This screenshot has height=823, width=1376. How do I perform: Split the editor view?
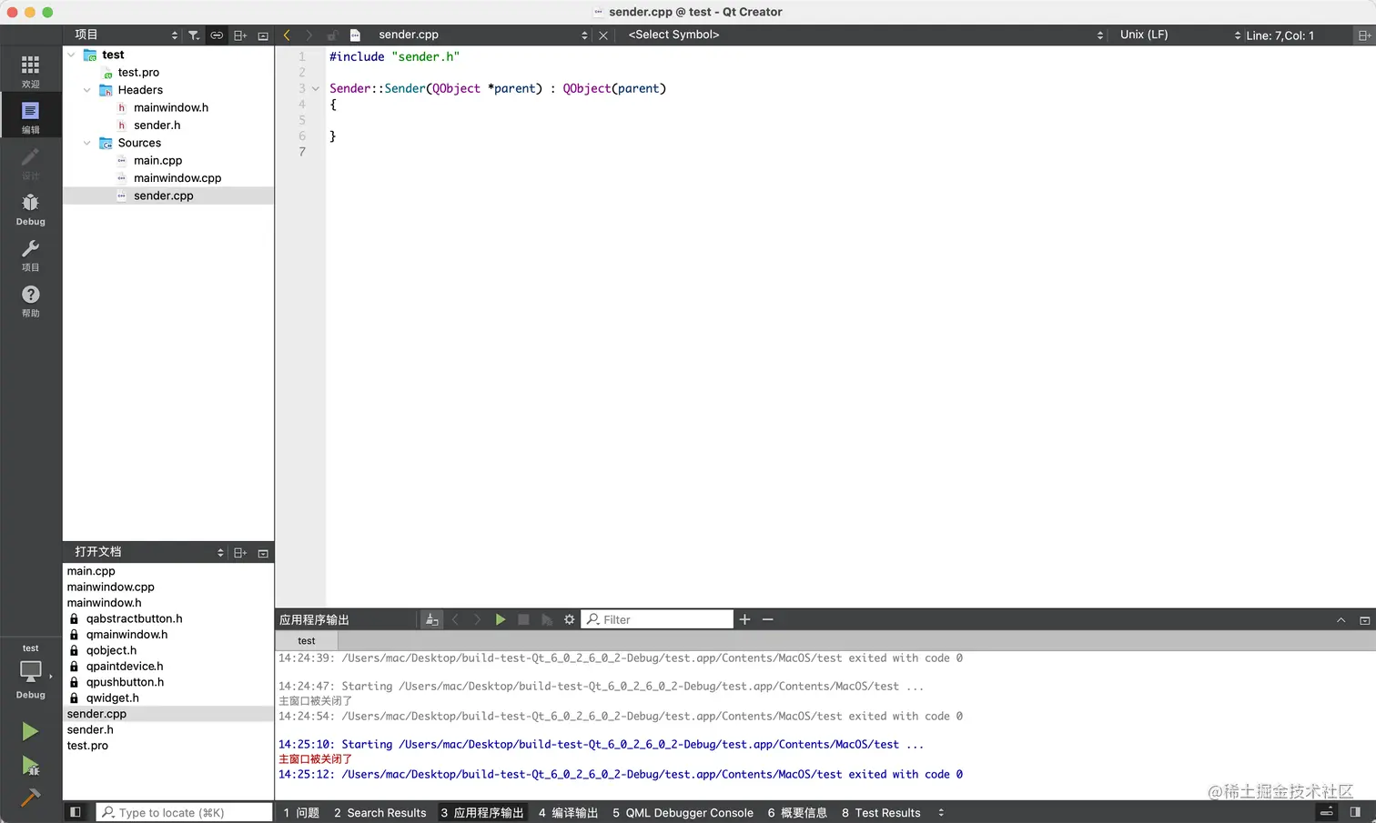coord(1363,35)
